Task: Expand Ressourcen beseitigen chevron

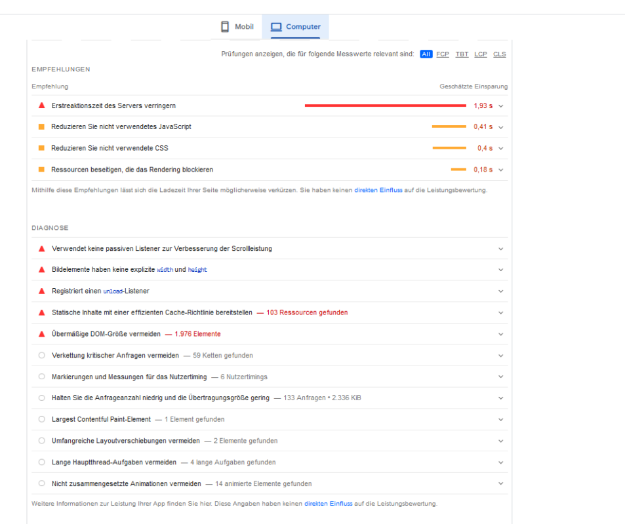Action: [x=501, y=170]
